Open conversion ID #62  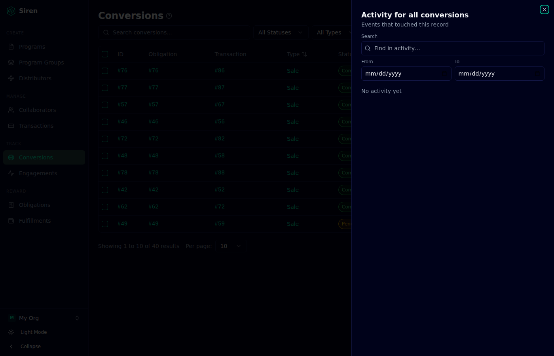(122, 206)
